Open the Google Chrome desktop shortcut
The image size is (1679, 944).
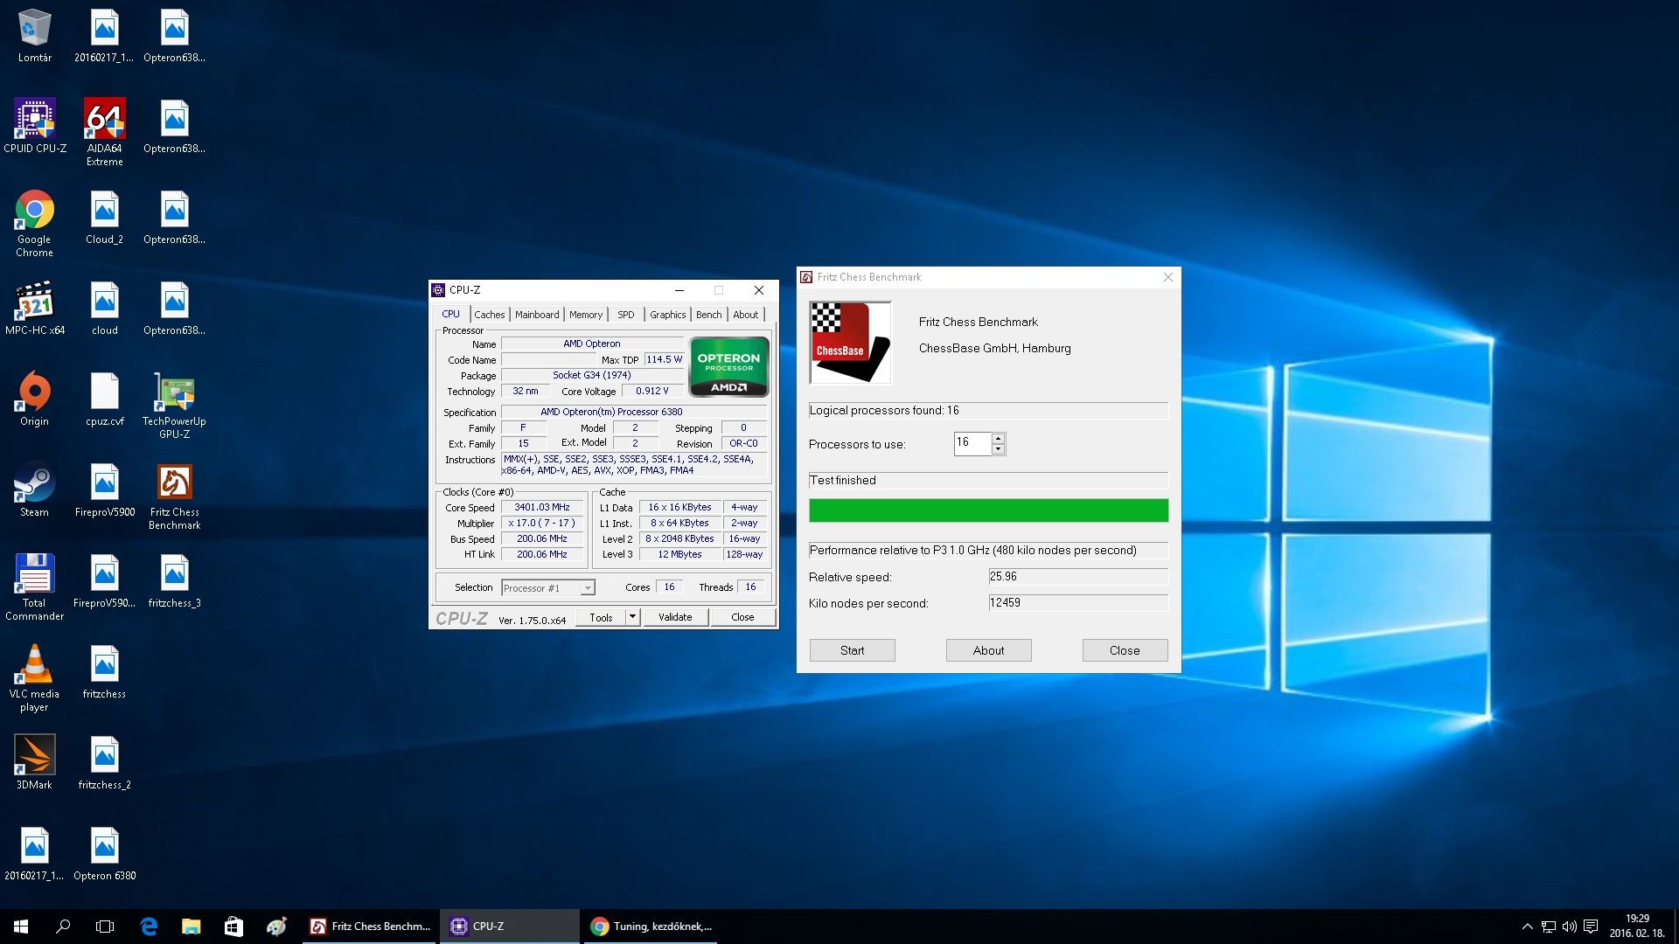point(35,223)
